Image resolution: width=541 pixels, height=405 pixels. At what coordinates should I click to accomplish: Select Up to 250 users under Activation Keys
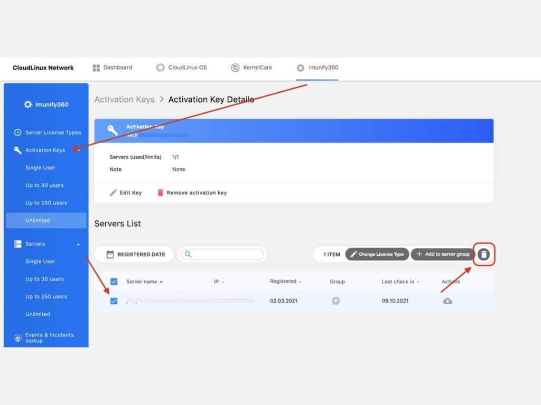(x=46, y=203)
